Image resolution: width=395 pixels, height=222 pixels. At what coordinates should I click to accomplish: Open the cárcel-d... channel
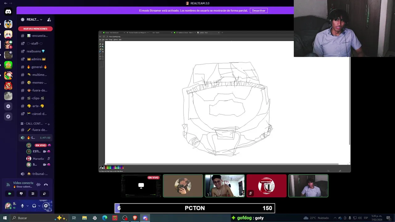coord(35,114)
